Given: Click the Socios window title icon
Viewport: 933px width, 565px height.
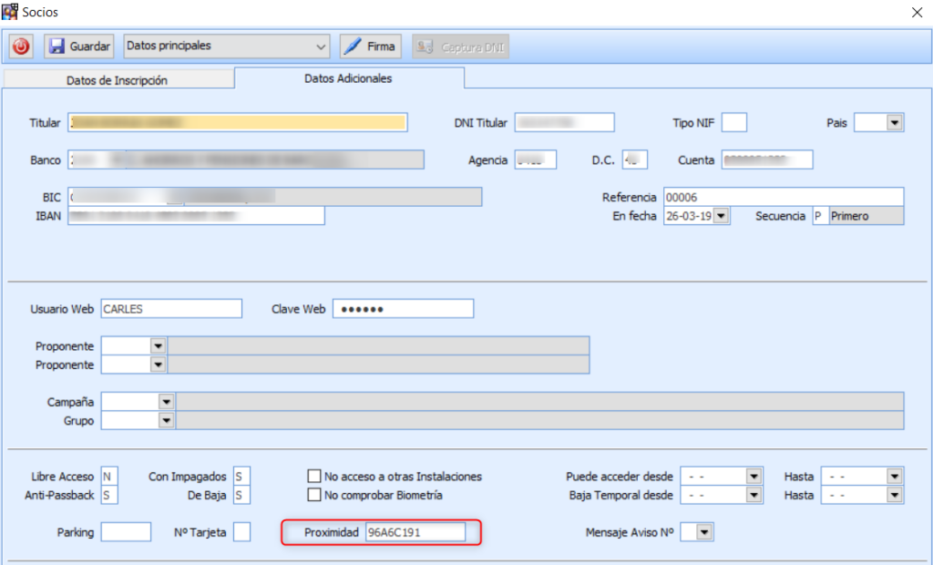Looking at the screenshot, I should (x=10, y=11).
